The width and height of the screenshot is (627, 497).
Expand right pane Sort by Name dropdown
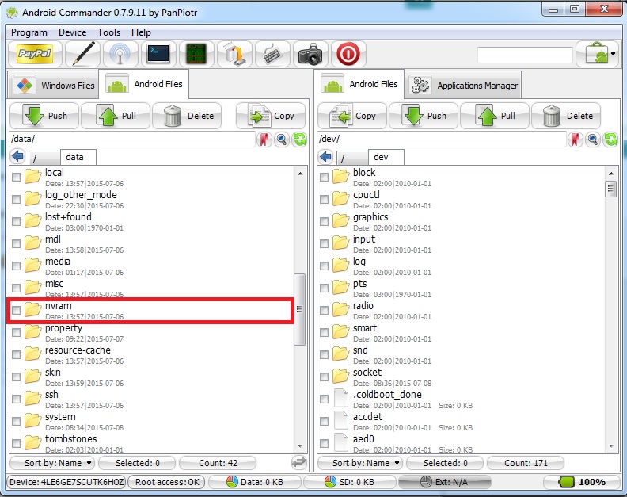tap(360, 463)
